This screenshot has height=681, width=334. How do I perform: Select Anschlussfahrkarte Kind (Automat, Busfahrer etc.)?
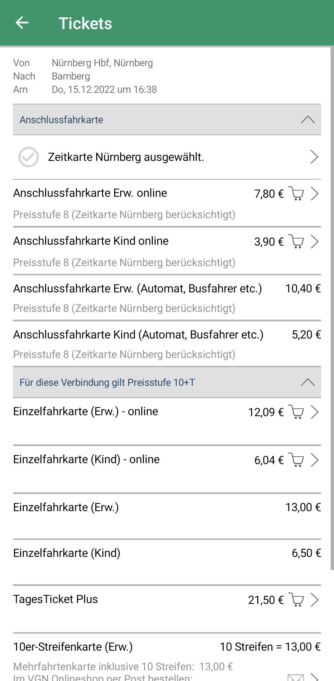click(x=167, y=343)
